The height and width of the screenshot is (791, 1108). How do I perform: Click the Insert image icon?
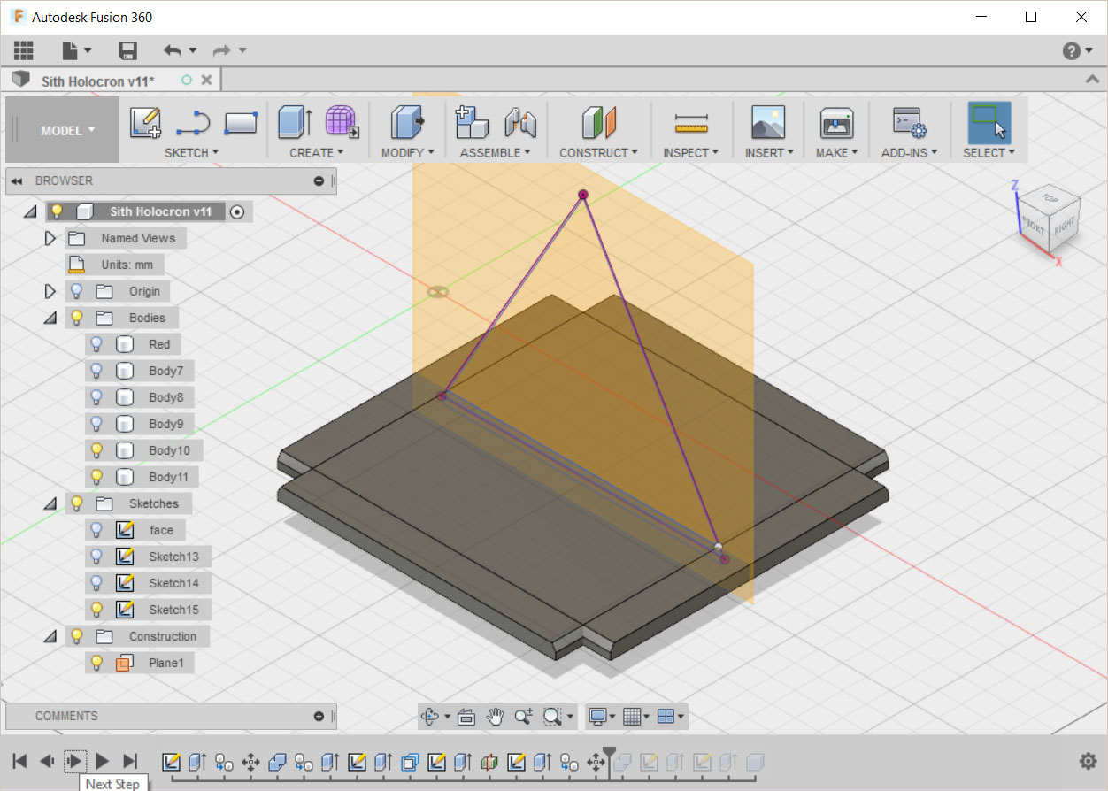tap(768, 122)
